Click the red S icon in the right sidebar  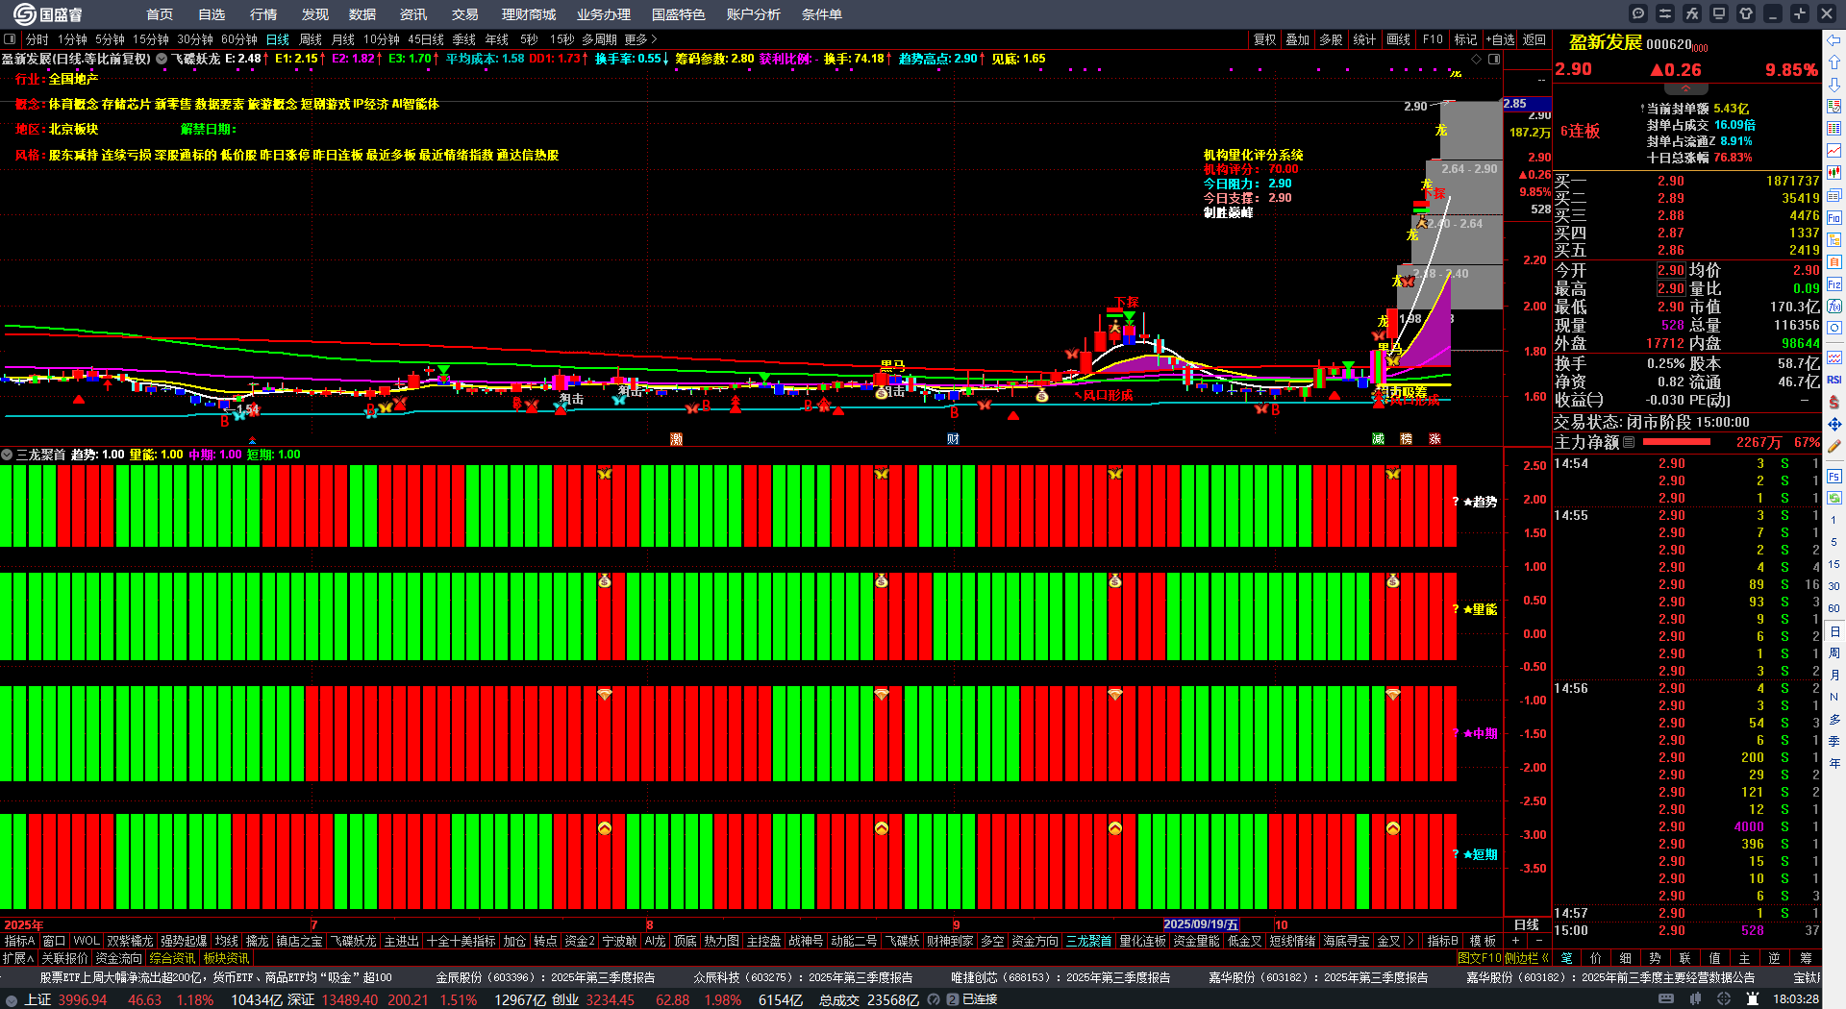[1834, 402]
